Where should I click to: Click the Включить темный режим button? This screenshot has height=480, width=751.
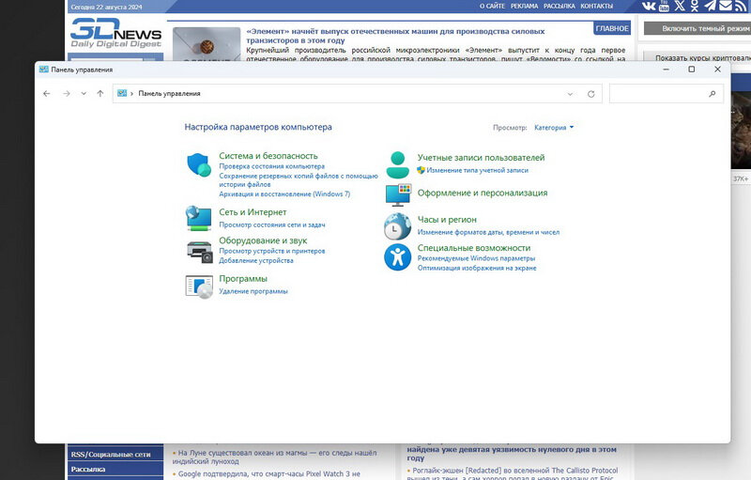697,28
